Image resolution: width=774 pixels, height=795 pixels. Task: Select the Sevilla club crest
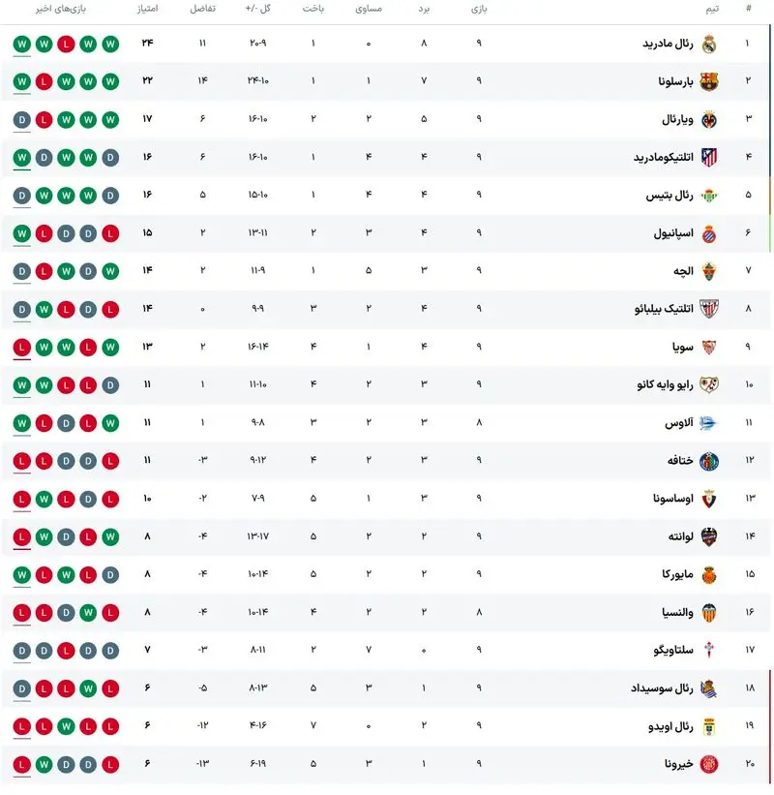point(709,347)
